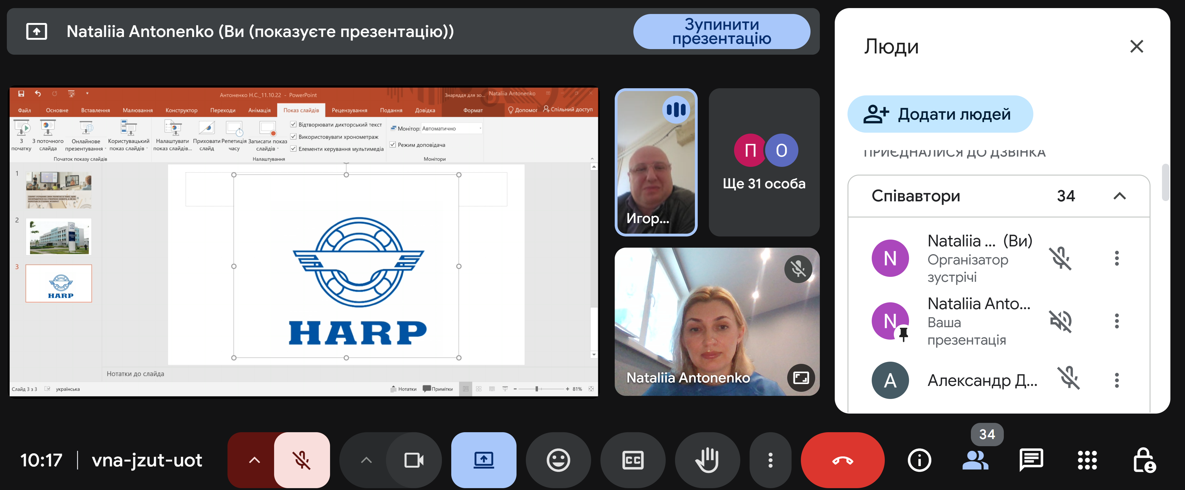Collapse the PowerPoint ribbon arrow
The height and width of the screenshot is (490, 1185).
[592, 159]
